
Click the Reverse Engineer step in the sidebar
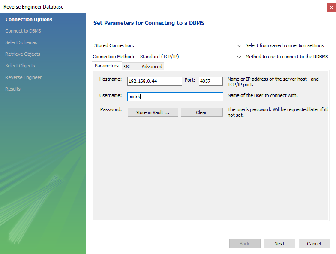coord(24,77)
